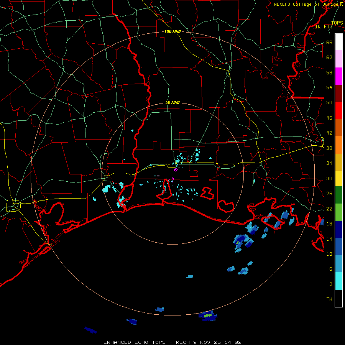
Task: Click the legend value "34"
Action: pos(329,163)
